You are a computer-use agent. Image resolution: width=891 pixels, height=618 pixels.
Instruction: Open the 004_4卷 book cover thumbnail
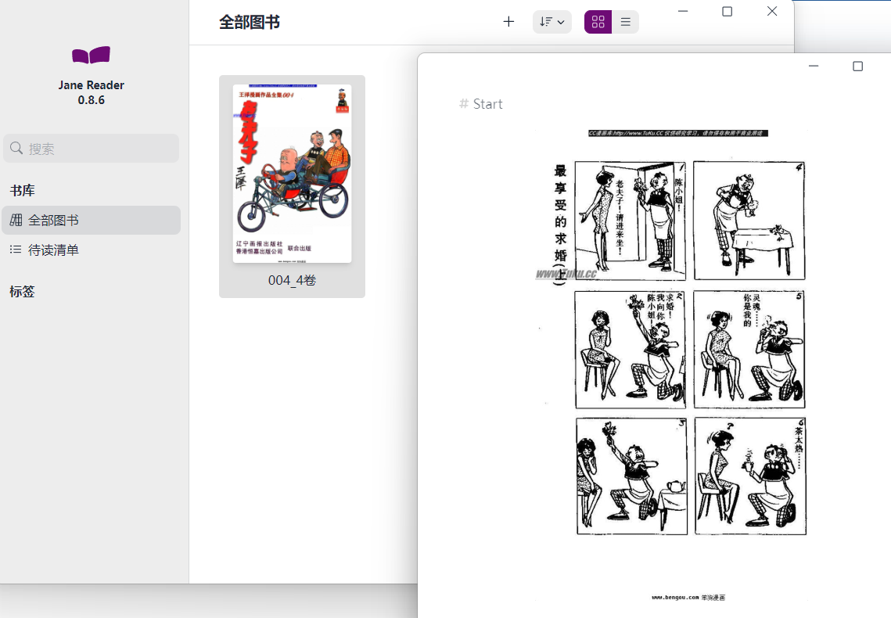tap(292, 174)
